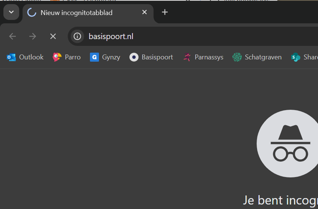
Task: Select the Nieuw incognitotabblad tab
Action: pyautogui.click(x=88, y=13)
